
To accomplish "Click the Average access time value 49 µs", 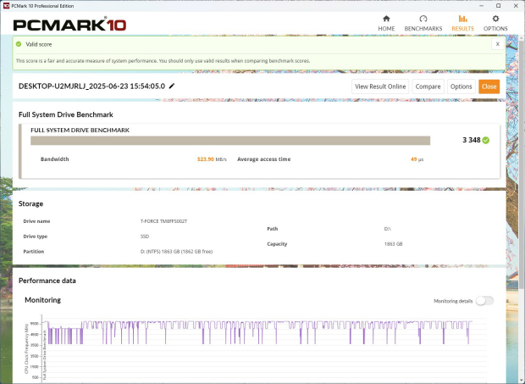I will (417, 159).
